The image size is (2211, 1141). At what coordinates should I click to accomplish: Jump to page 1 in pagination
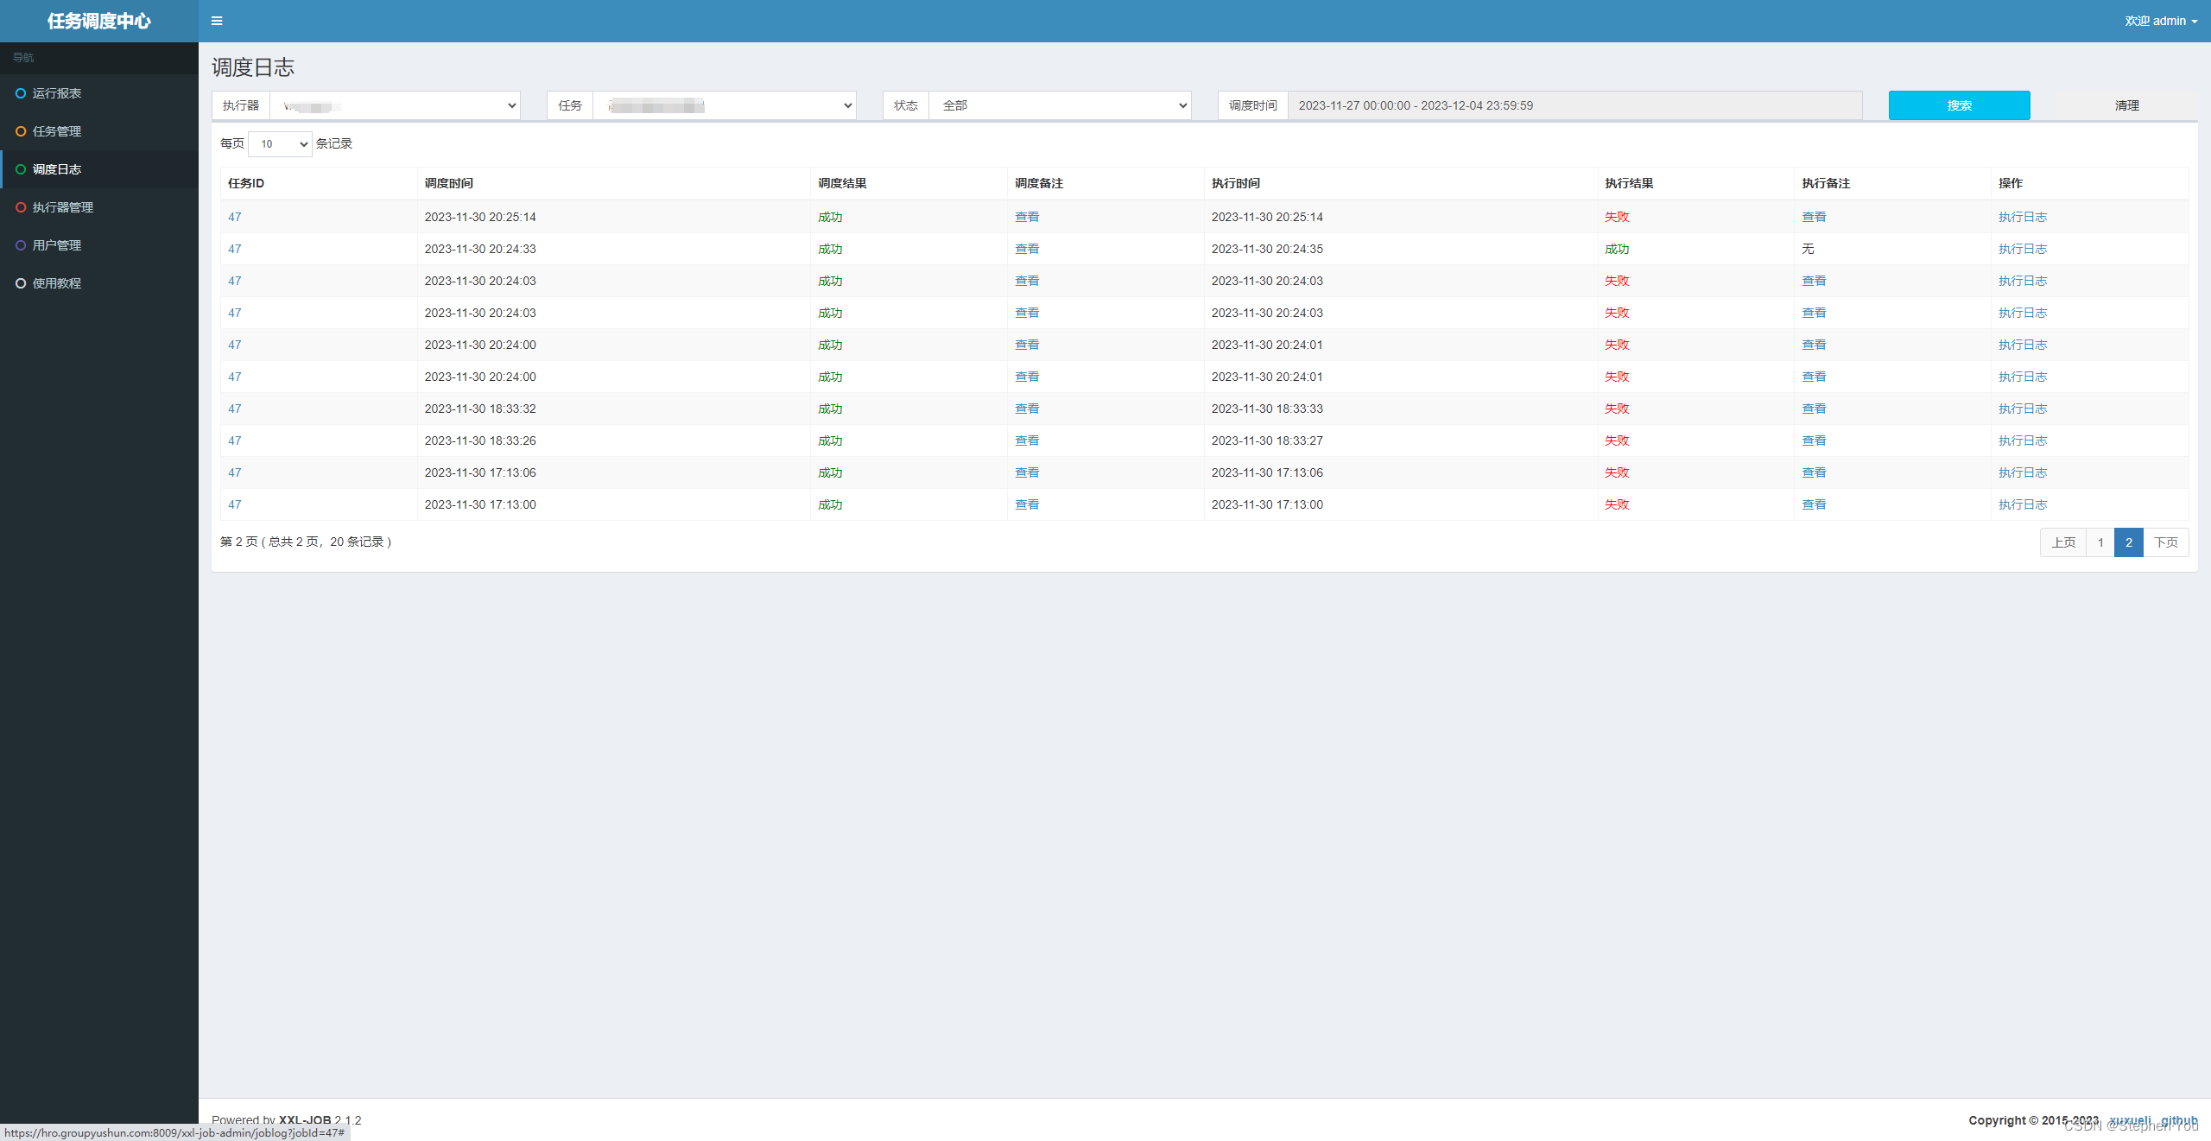[2100, 542]
